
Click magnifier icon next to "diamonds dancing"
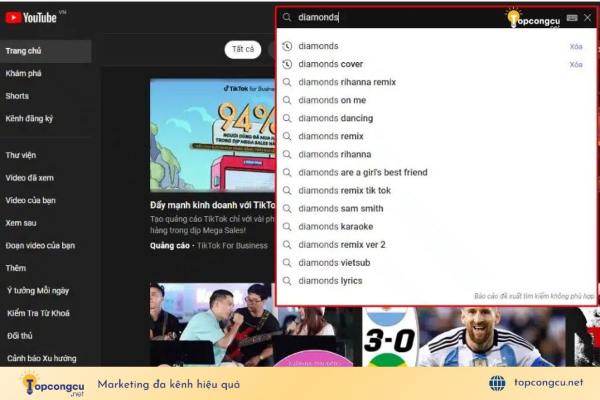coord(287,118)
